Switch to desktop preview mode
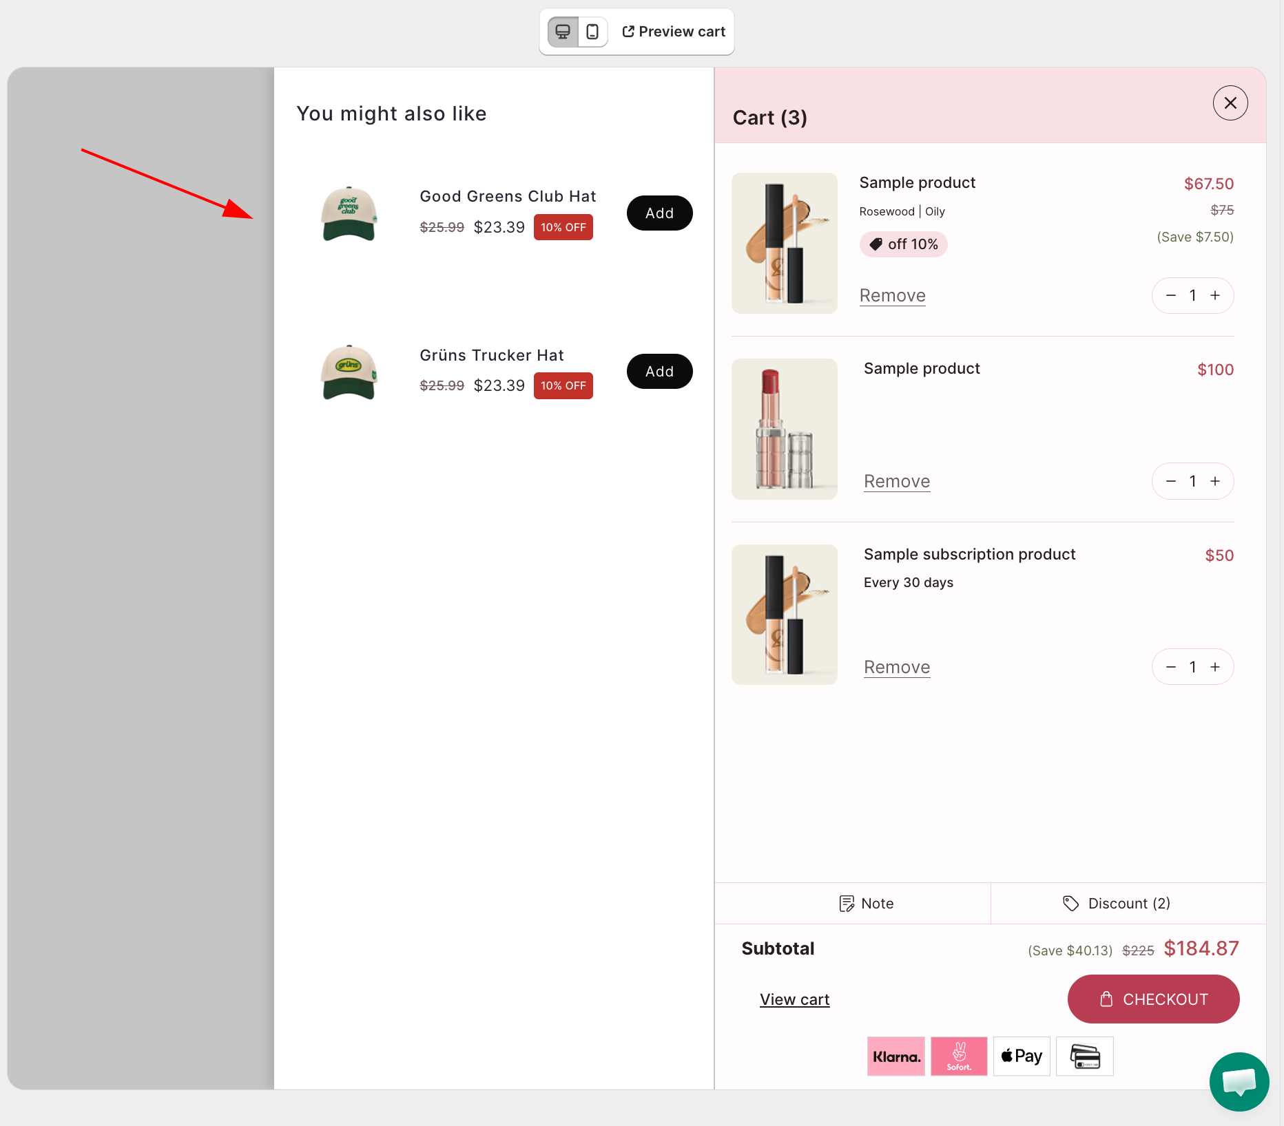Image resolution: width=1284 pixels, height=1126 pixels. click(x=563, y=32)
